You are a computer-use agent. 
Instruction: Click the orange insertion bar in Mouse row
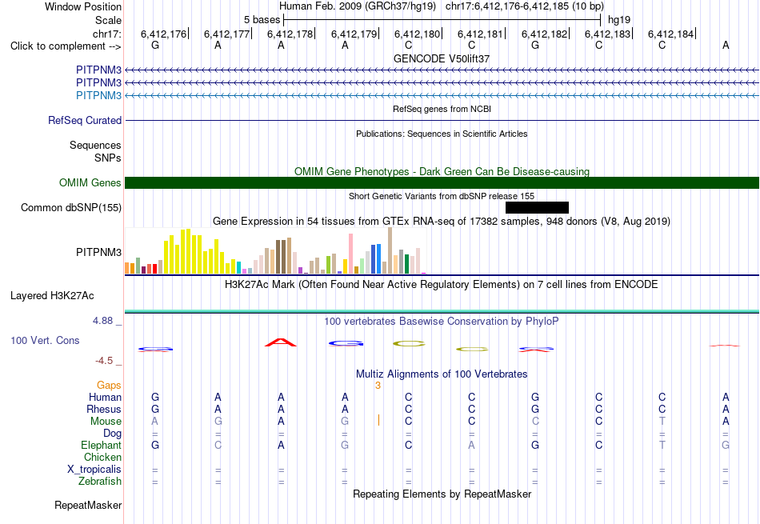pyautogui.click(x=378, y=420)
